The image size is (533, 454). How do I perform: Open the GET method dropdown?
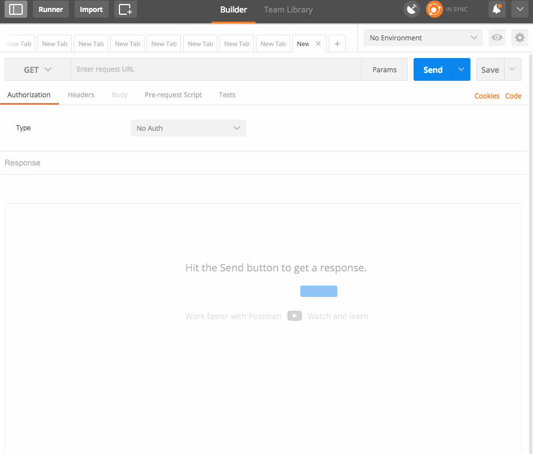(x=36, y=69)
